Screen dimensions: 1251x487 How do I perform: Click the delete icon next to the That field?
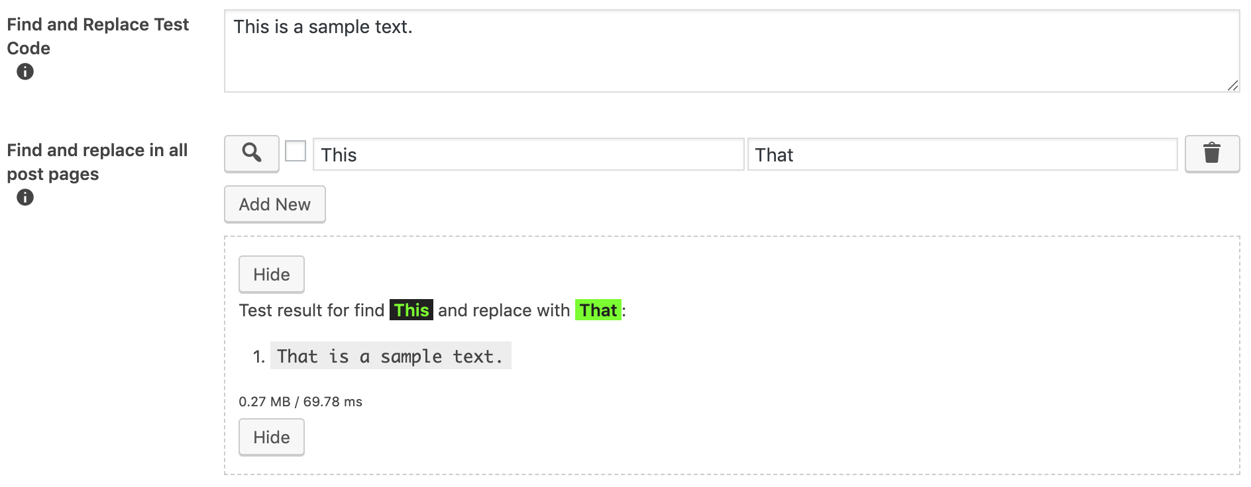pos(1212,154)
